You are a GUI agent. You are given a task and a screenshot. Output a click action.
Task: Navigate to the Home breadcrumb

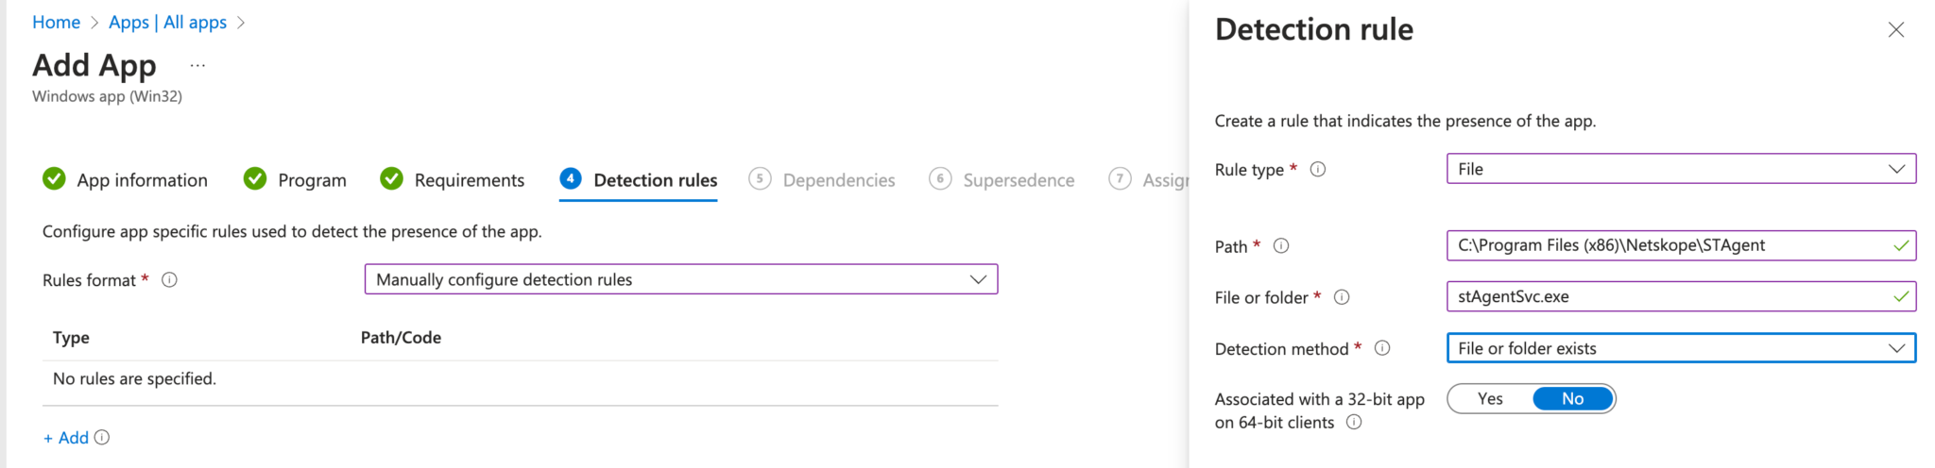[56, 23]
